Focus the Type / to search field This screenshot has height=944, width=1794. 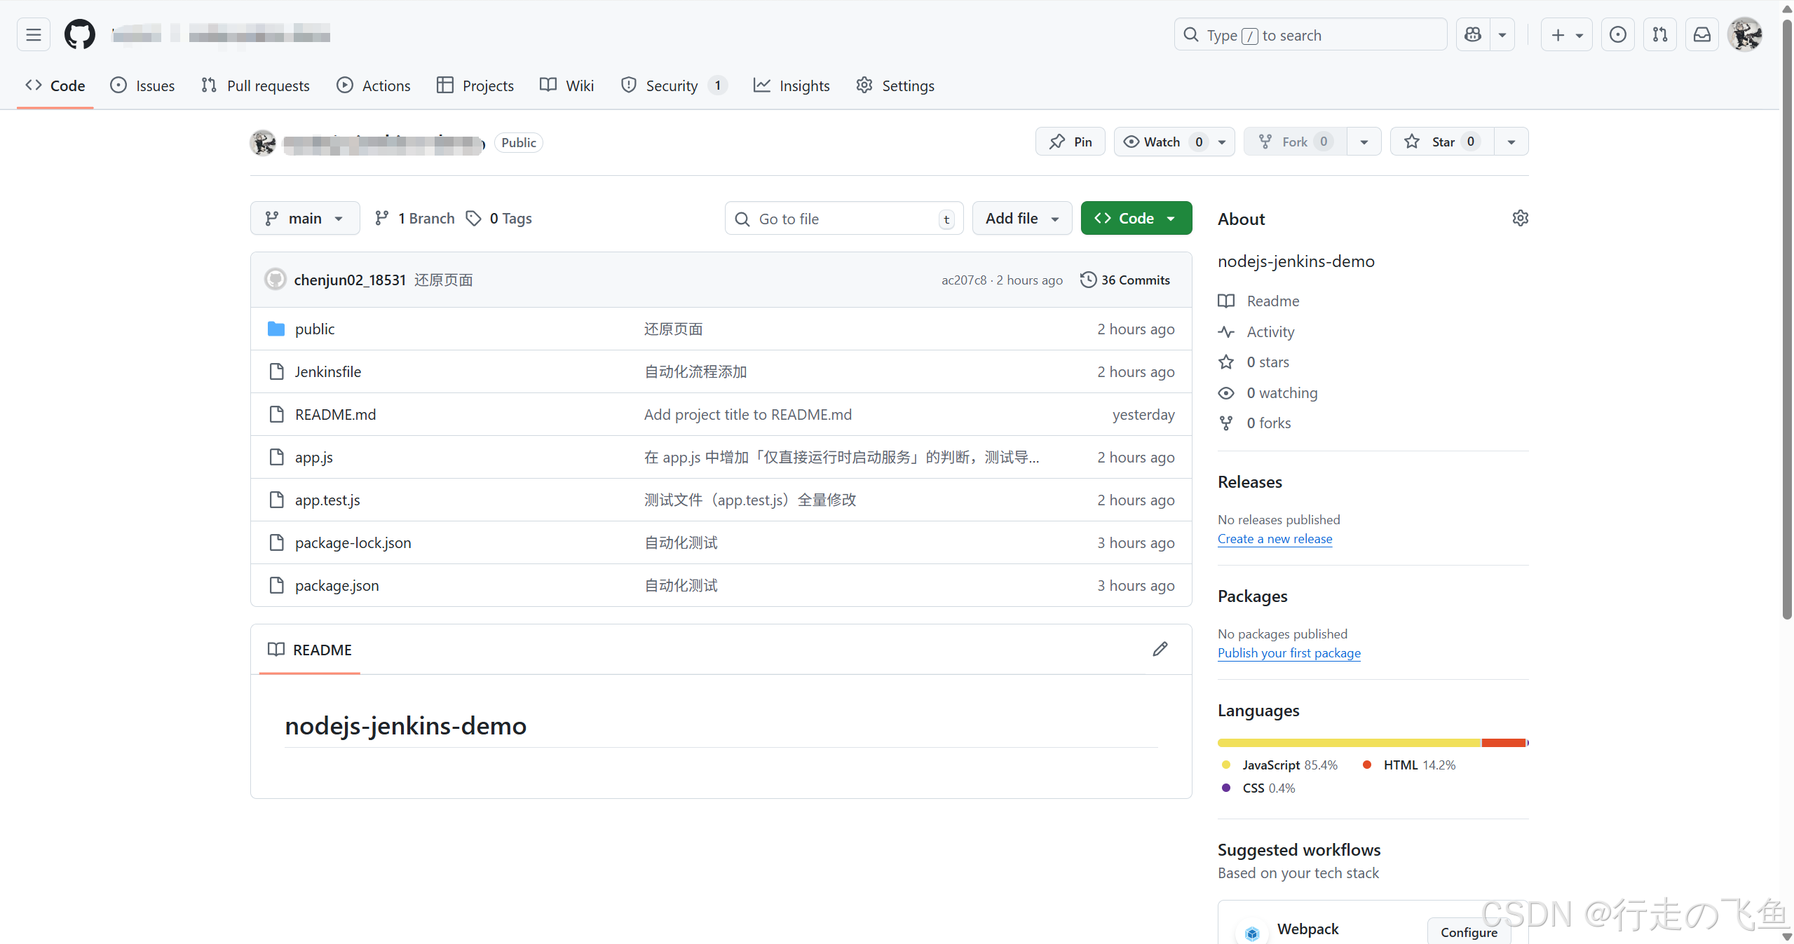(x=1310, y=34)
